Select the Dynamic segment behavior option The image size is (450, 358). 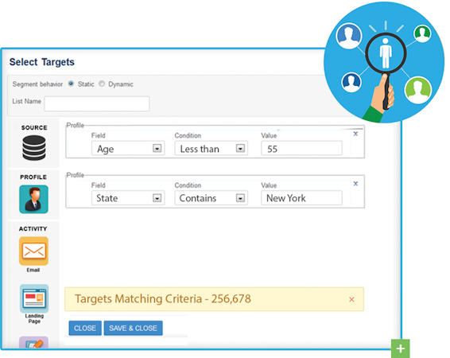coord(102,84)
